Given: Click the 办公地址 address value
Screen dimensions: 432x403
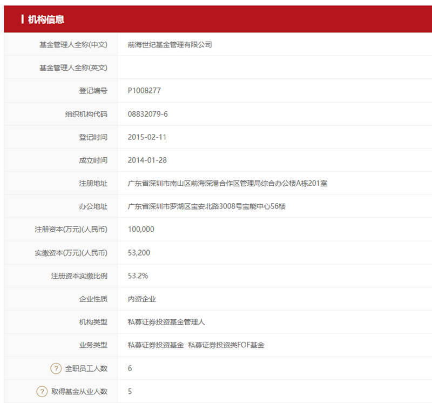Looking at the screenshot, I should [x=206, y=206].
